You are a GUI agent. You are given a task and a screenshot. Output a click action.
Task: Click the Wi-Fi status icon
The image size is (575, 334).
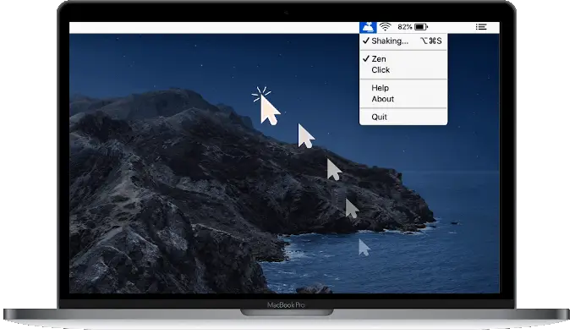pos(385,27)
